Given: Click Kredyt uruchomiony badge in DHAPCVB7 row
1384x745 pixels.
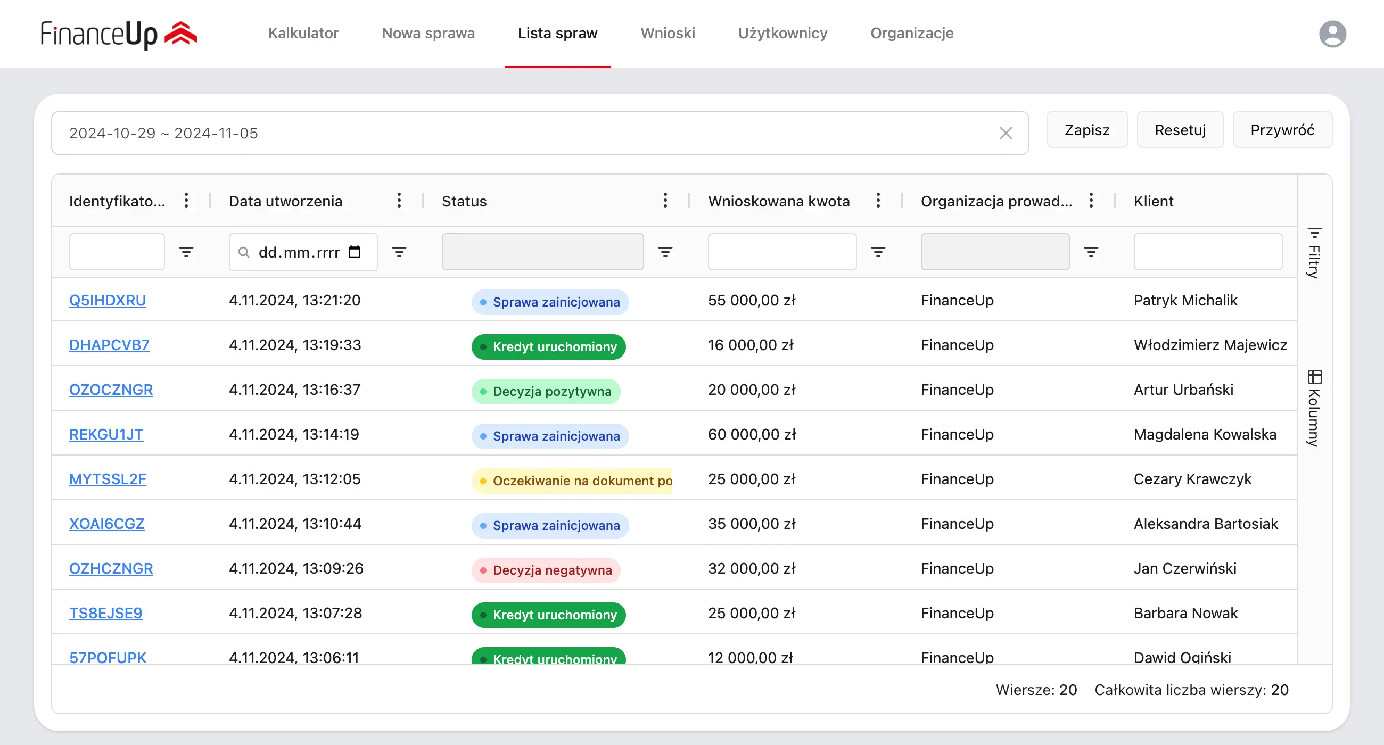Looking at the screenshot, I should tap(549, 346).
